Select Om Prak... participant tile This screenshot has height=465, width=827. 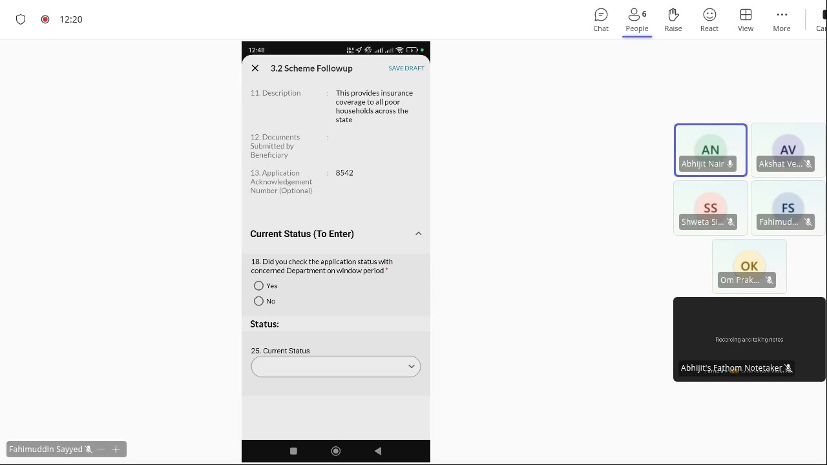[x=749, y=266]
